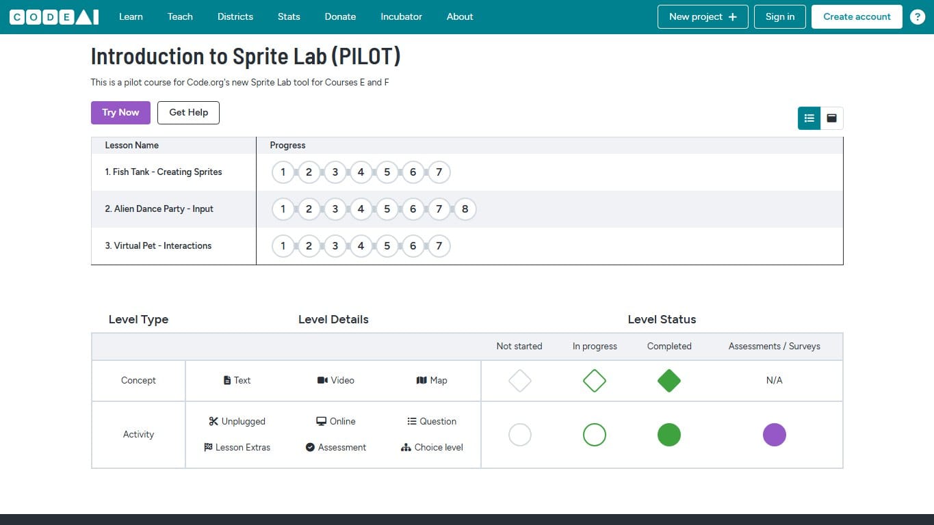Open level 3 of Virtual Pet lesson
The image size is (934, 525).
(x=335, y=246)
